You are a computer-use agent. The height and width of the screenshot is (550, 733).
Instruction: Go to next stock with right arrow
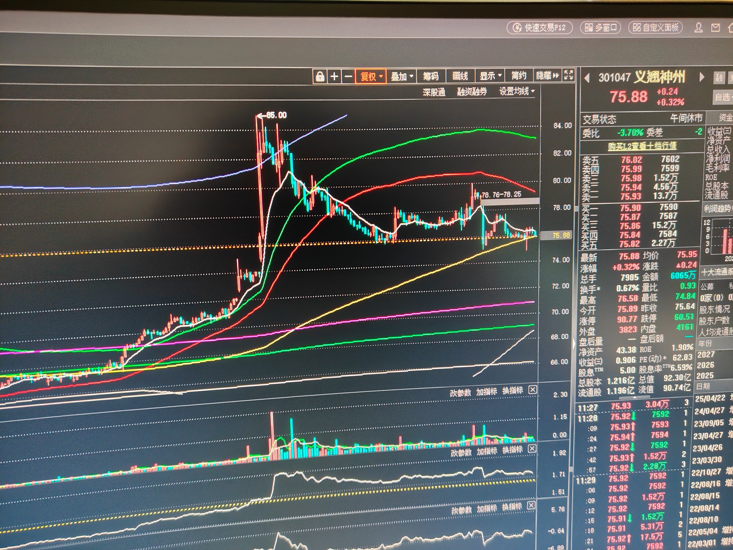[x=701, y=77]
